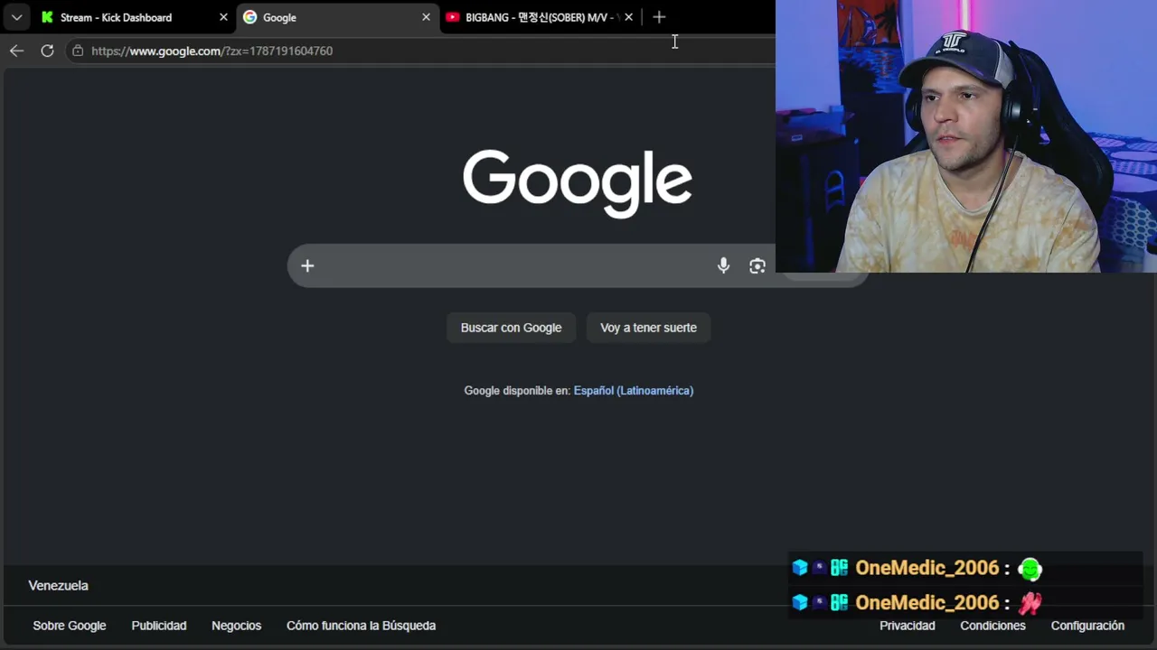
Task: Close the BIGBANG YouTube tab
Action: [628, 17]
